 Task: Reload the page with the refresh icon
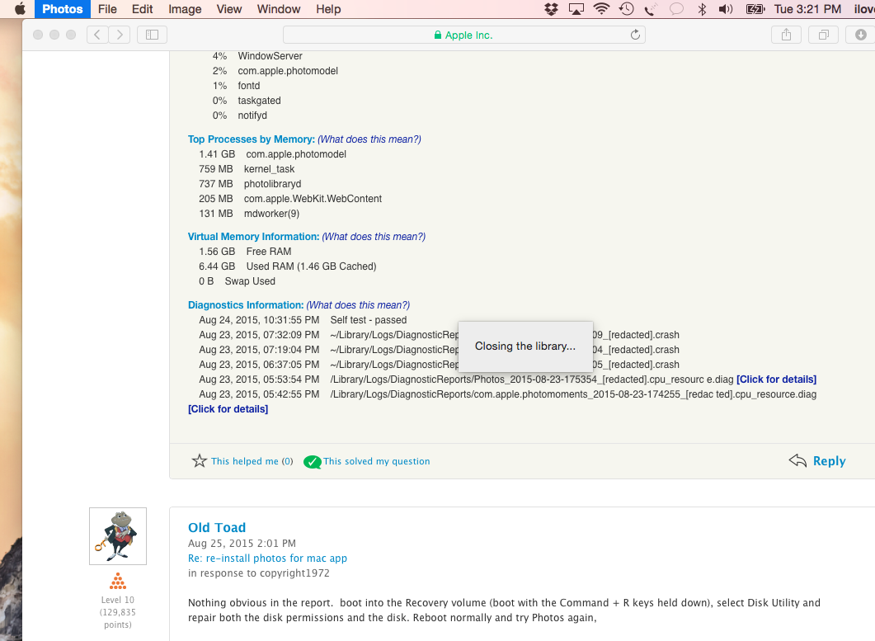pos(635,35)
